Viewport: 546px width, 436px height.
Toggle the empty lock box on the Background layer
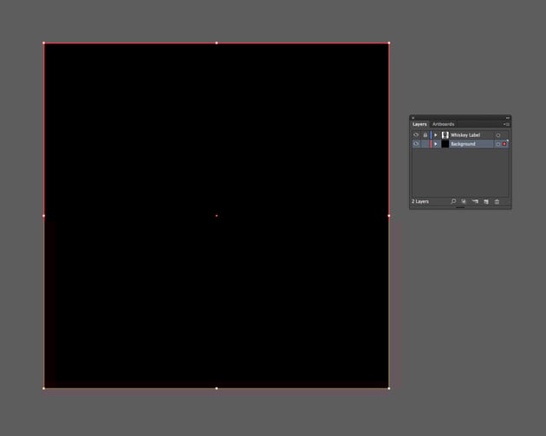click(x=426, y=144)
